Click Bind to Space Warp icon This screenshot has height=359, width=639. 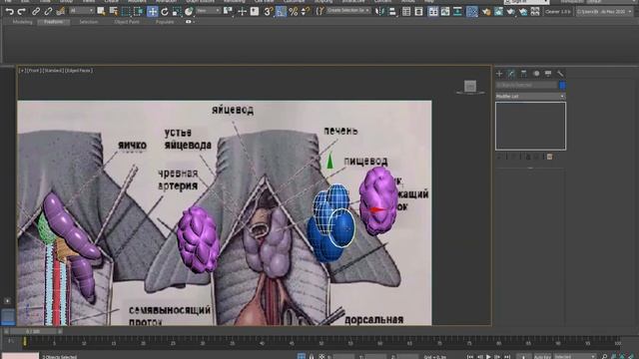click(61, 11)
